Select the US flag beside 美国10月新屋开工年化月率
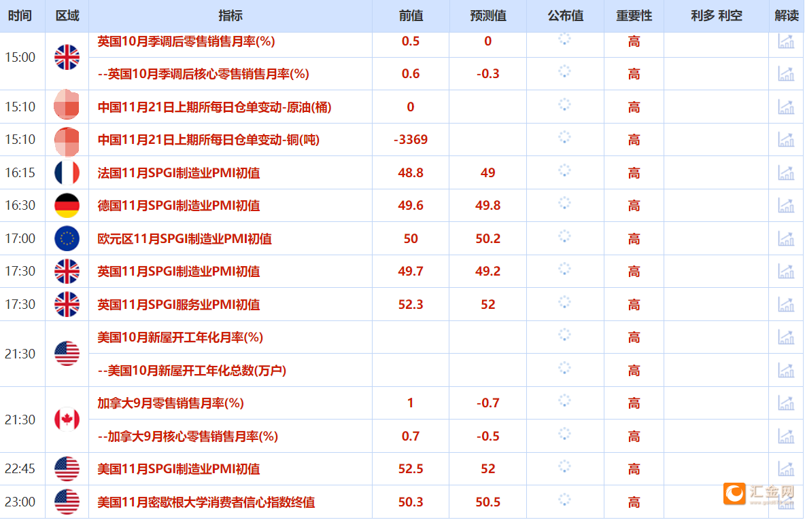Image resolution: width=805 pixels, height=520 pixels. [x=67, y=353]
